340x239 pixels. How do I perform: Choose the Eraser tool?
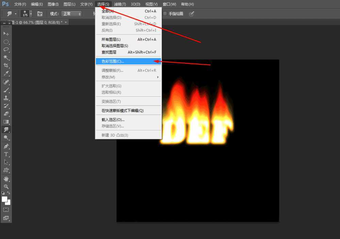[6, 114]
